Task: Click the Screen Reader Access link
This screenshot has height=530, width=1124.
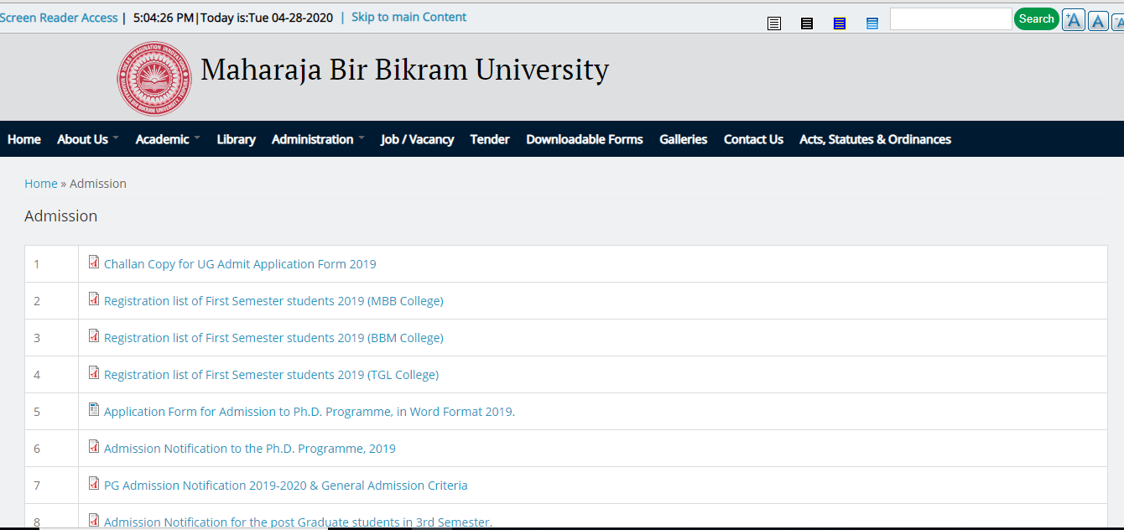Action: 59,17
